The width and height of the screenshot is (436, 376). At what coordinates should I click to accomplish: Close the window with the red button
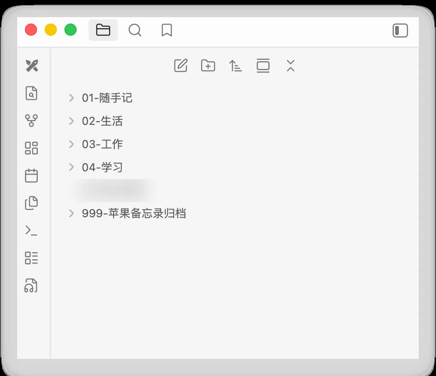(31, 30)
